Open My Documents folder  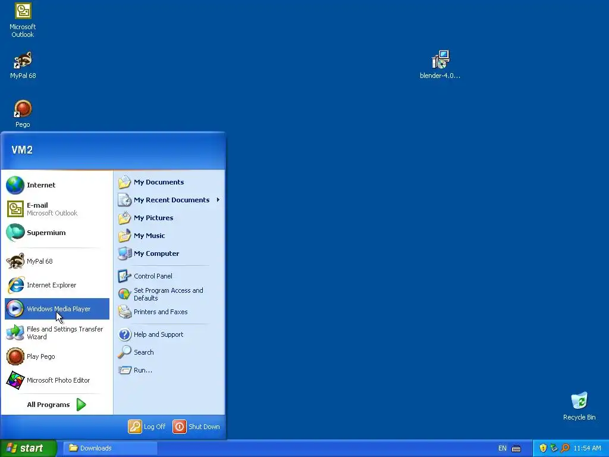point(169,182)
